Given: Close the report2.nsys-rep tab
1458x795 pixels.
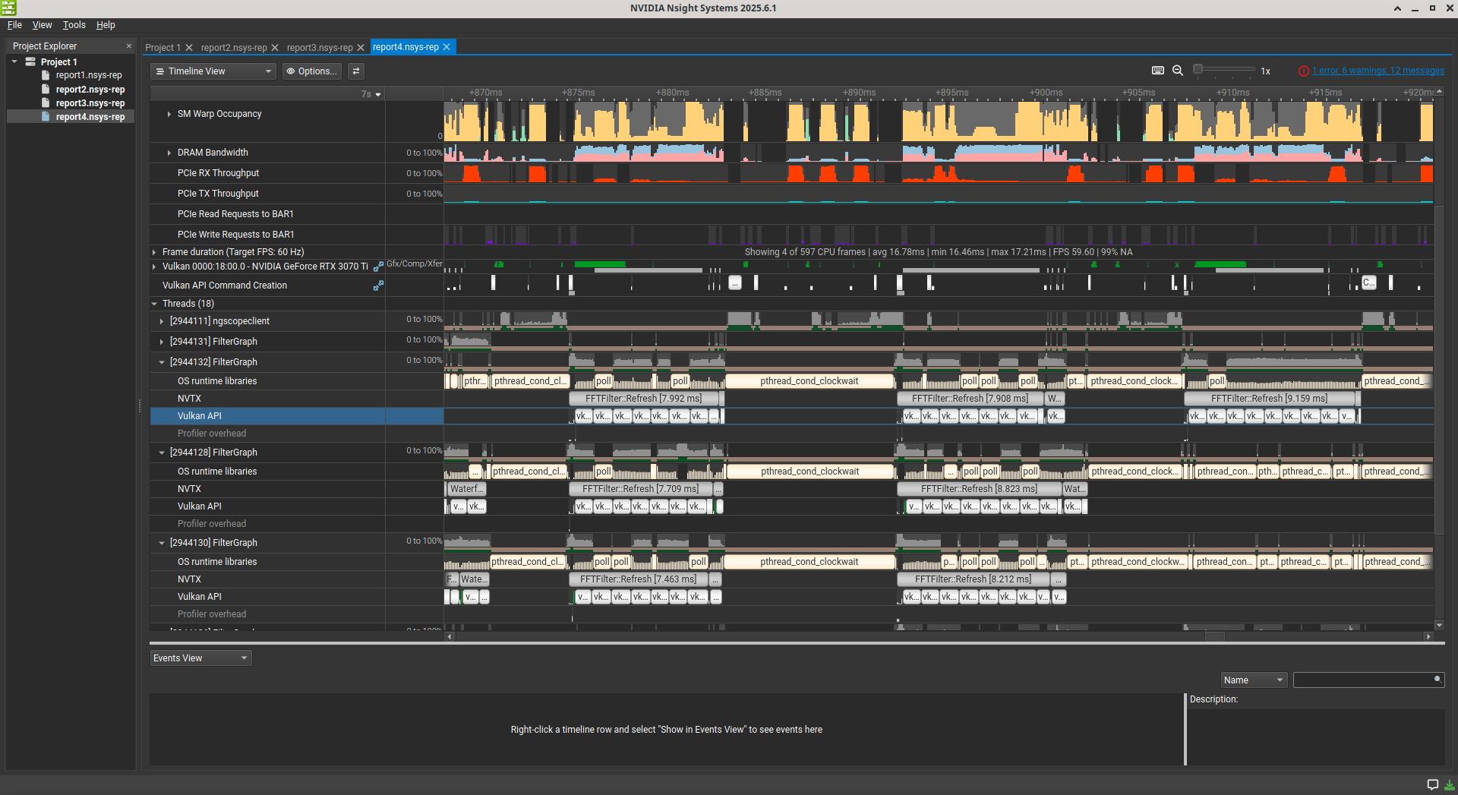Looking at the screenshot, I should click(275, 47).
